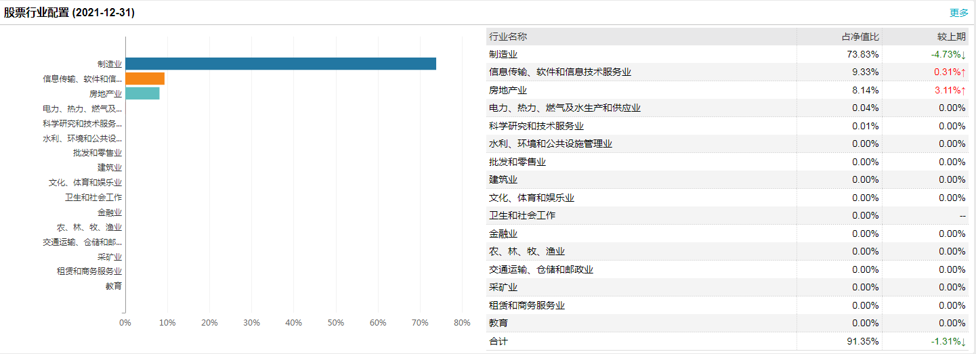Viewport: 976px width, 354px height.
Task: Select the 房地产业 table row name
Action: tap(508, 90)
